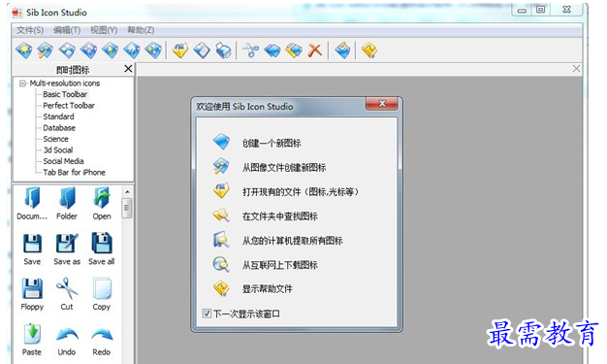Select Basic Toolbar in tree
607x364 pixels.
coord(65,94)
